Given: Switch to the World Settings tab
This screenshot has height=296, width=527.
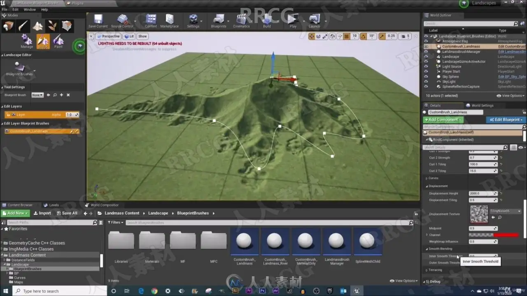Looking at the screenshot, I should (x=482, y=106).
